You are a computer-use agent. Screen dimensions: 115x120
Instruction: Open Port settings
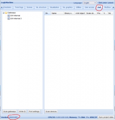(34, 111)
